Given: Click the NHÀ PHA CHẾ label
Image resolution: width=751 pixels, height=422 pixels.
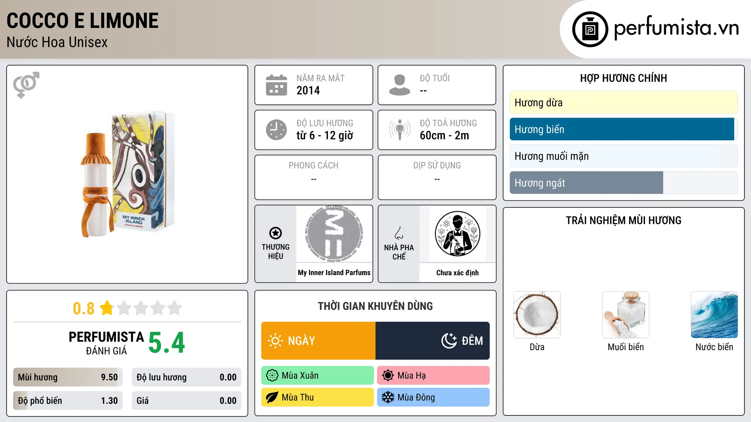Looking at the screenshot, I should tap(399, 252).
